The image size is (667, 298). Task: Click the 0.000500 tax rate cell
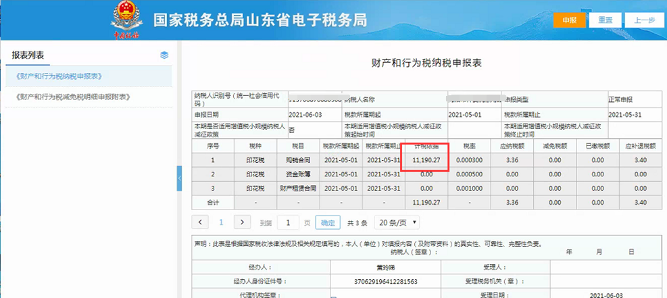469,174
